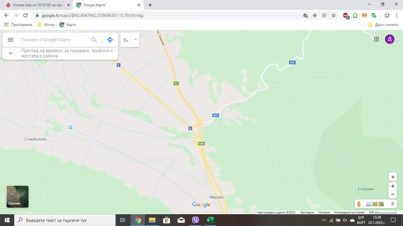The width and height of the screenshot is (403, 226).
Task: Open the Google Maps hamburger menu
Action: pos(11,40)
